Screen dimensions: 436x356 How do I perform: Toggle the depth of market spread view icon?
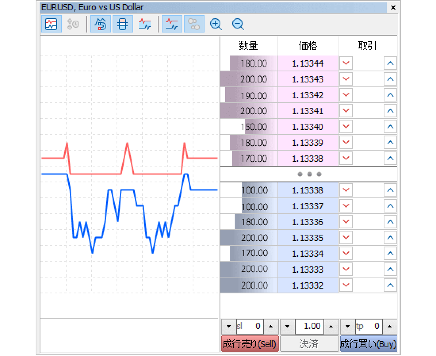click(x=122, y=24)
